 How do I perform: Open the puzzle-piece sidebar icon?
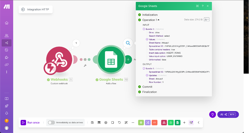(7, 57)
